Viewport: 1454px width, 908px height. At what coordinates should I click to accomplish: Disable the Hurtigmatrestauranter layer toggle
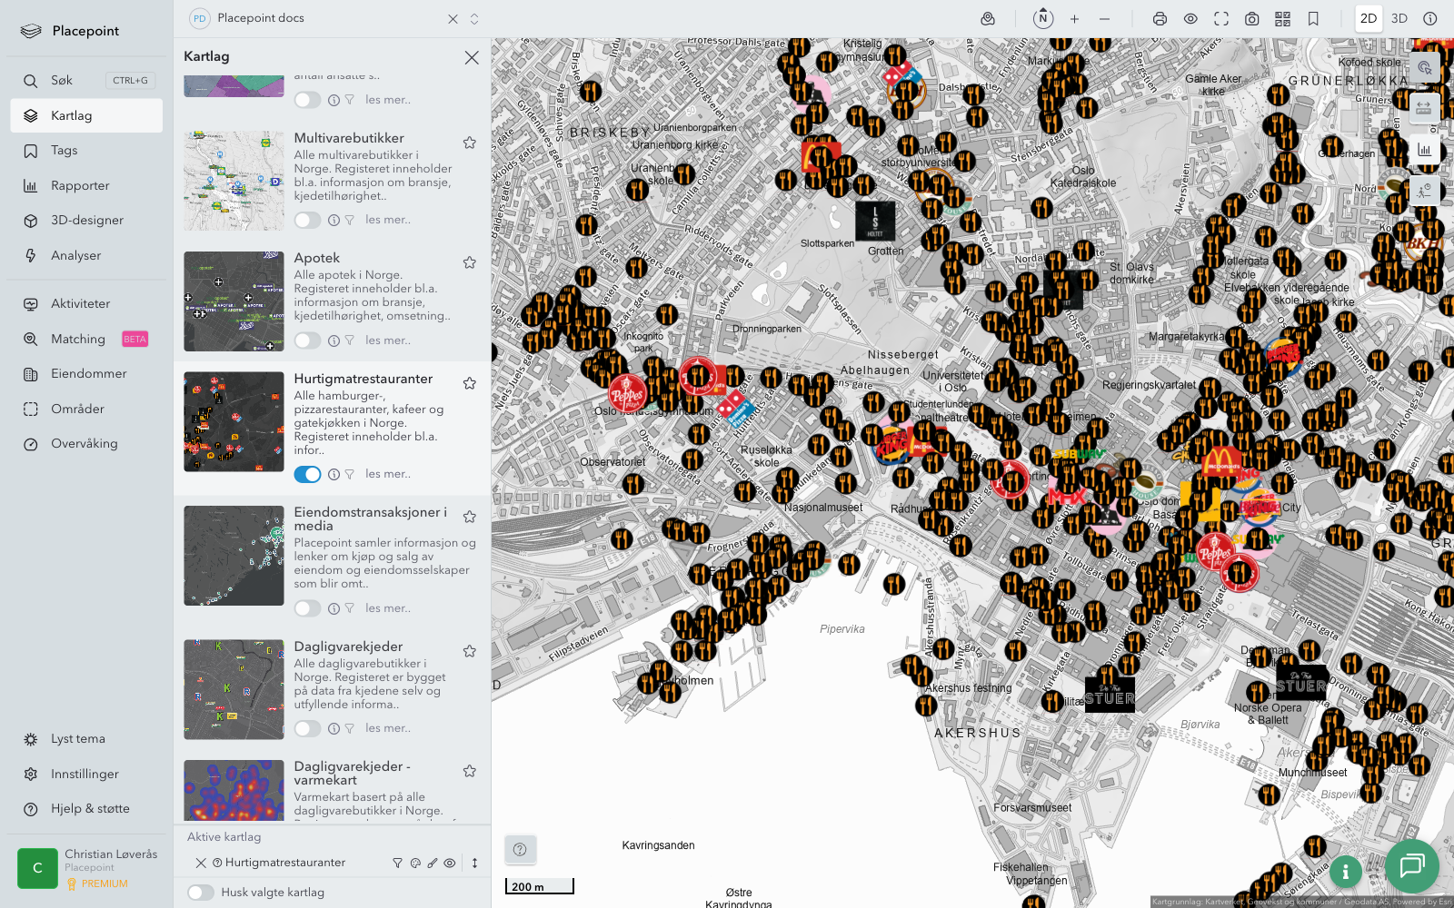tap(307, 474)
